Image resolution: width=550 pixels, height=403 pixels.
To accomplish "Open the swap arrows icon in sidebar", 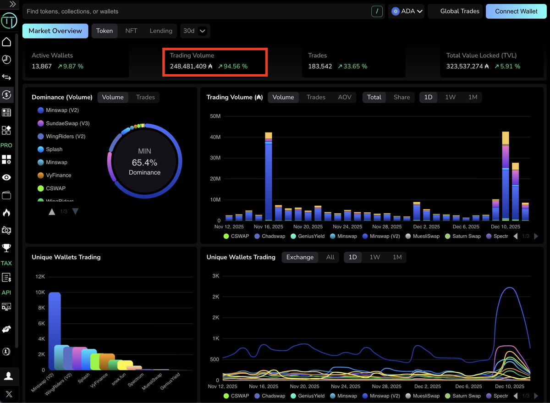I will coord(6,77).
